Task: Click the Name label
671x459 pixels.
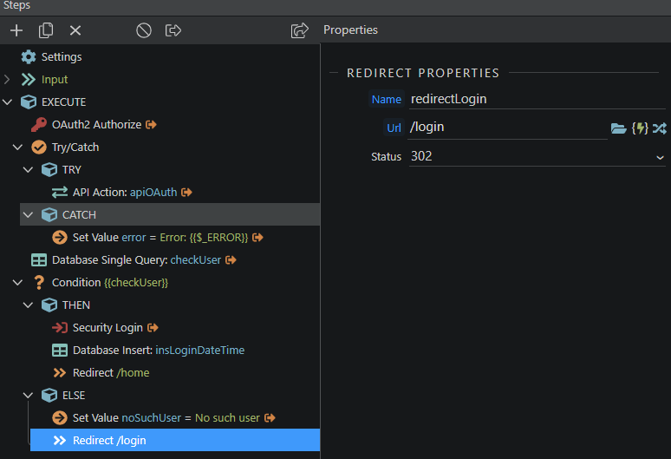Action: click(387, 99)
